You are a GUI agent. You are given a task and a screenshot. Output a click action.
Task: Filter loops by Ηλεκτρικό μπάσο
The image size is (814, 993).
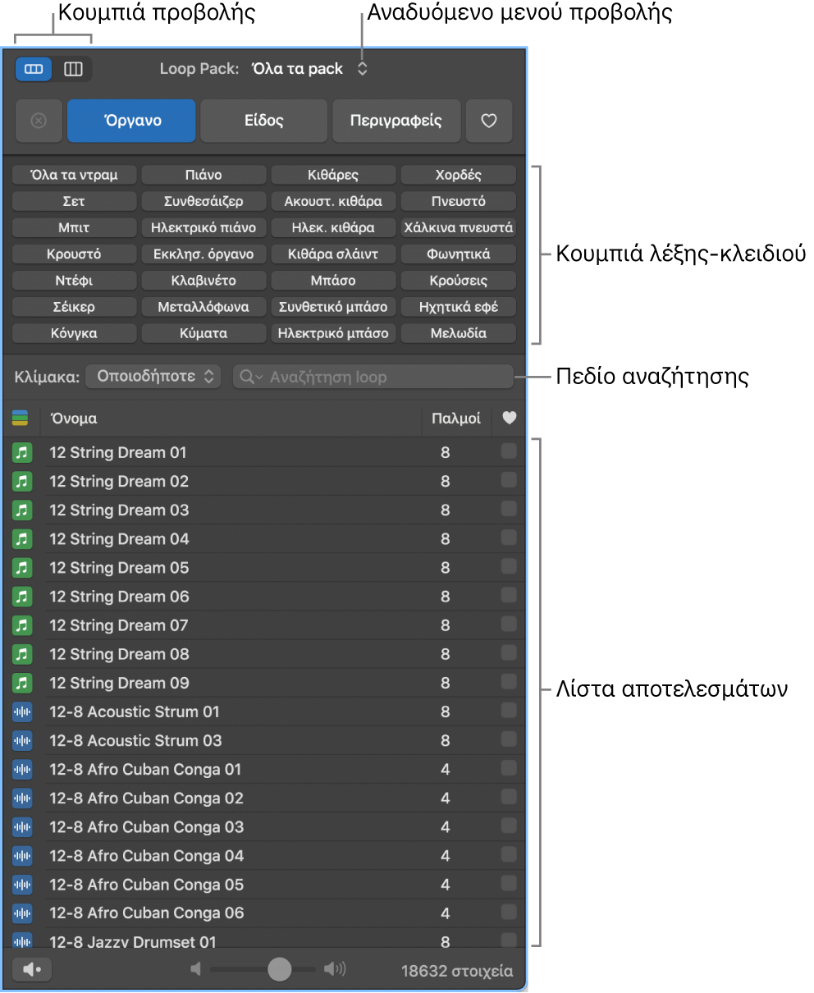point(333,333)
